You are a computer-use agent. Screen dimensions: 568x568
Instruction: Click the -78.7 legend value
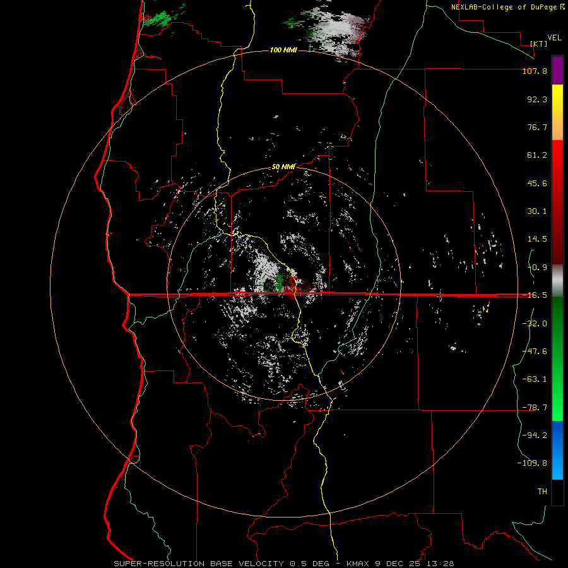click(535, 408)
